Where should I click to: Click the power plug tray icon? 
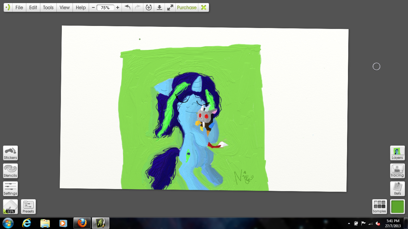point(356,223)
